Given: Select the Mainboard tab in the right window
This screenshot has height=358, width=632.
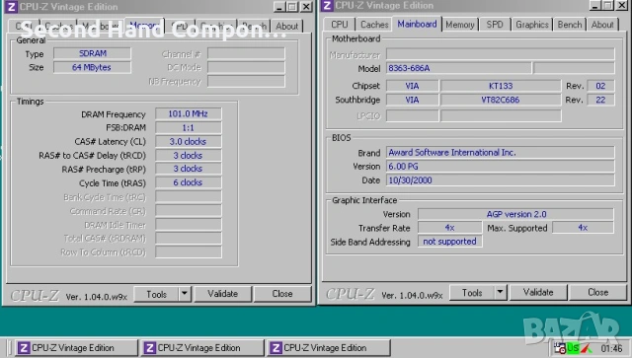Looking at the screenshot, I should [x=417, y=24].
